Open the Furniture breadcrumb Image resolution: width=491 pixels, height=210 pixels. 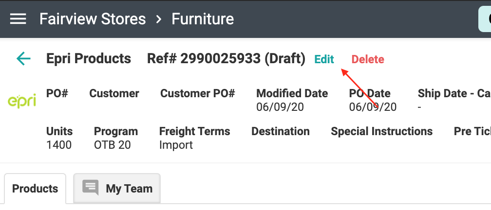tap(203, 19)
